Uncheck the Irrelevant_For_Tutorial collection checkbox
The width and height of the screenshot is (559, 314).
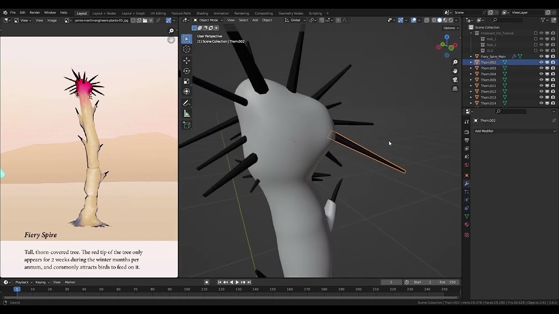click(x=535, y=33)
